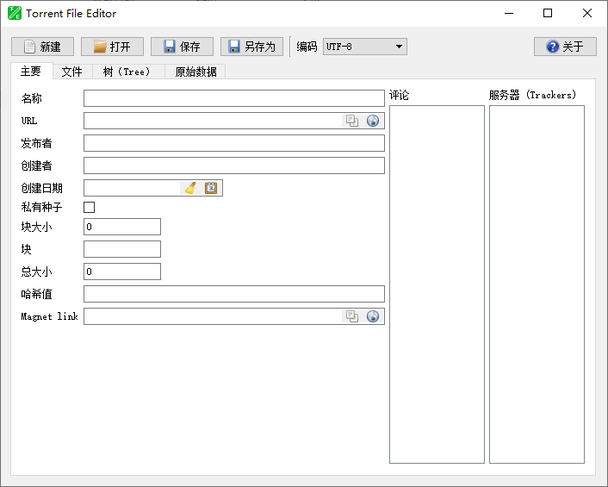Image resolution: width=608 pixels, height=487 pixels.
Task: Click the 名称 input field
Action: pos(234,98)
